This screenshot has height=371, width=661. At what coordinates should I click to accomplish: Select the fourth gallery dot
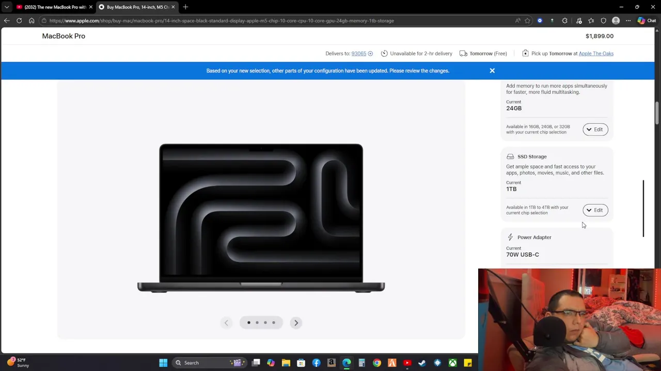pos(274,323)
